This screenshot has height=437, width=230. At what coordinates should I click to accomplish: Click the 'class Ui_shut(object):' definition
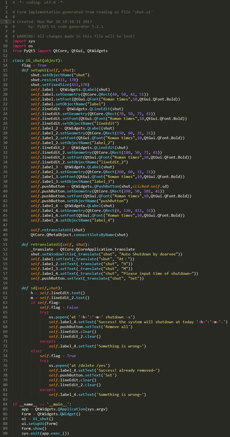click(37, 60)
